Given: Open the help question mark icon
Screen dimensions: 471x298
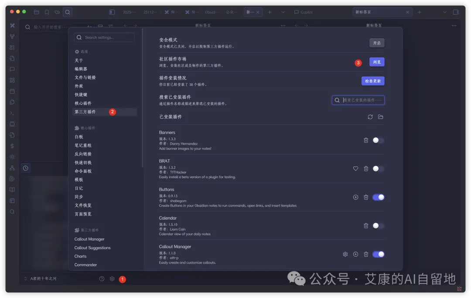Looking at the screenshot, I should click(x=102, y=279).
